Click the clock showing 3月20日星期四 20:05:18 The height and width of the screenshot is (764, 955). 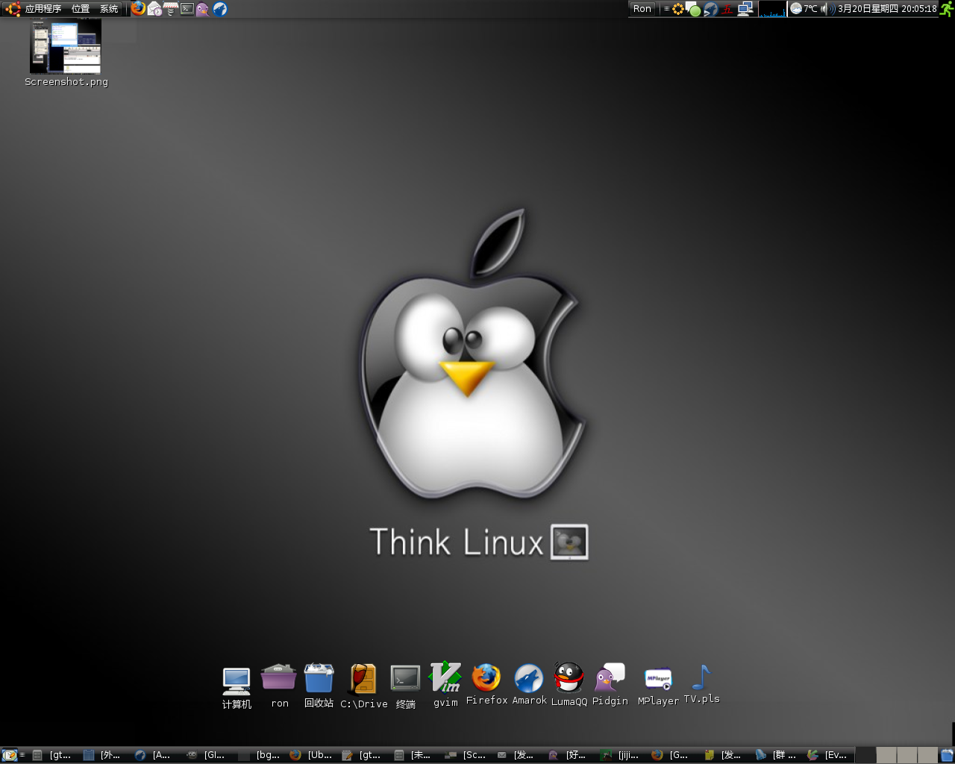887,9
